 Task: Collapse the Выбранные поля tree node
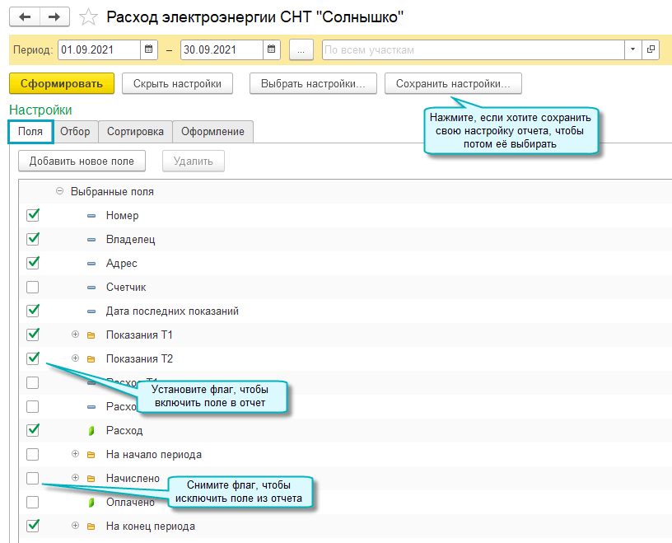[59, 191]
